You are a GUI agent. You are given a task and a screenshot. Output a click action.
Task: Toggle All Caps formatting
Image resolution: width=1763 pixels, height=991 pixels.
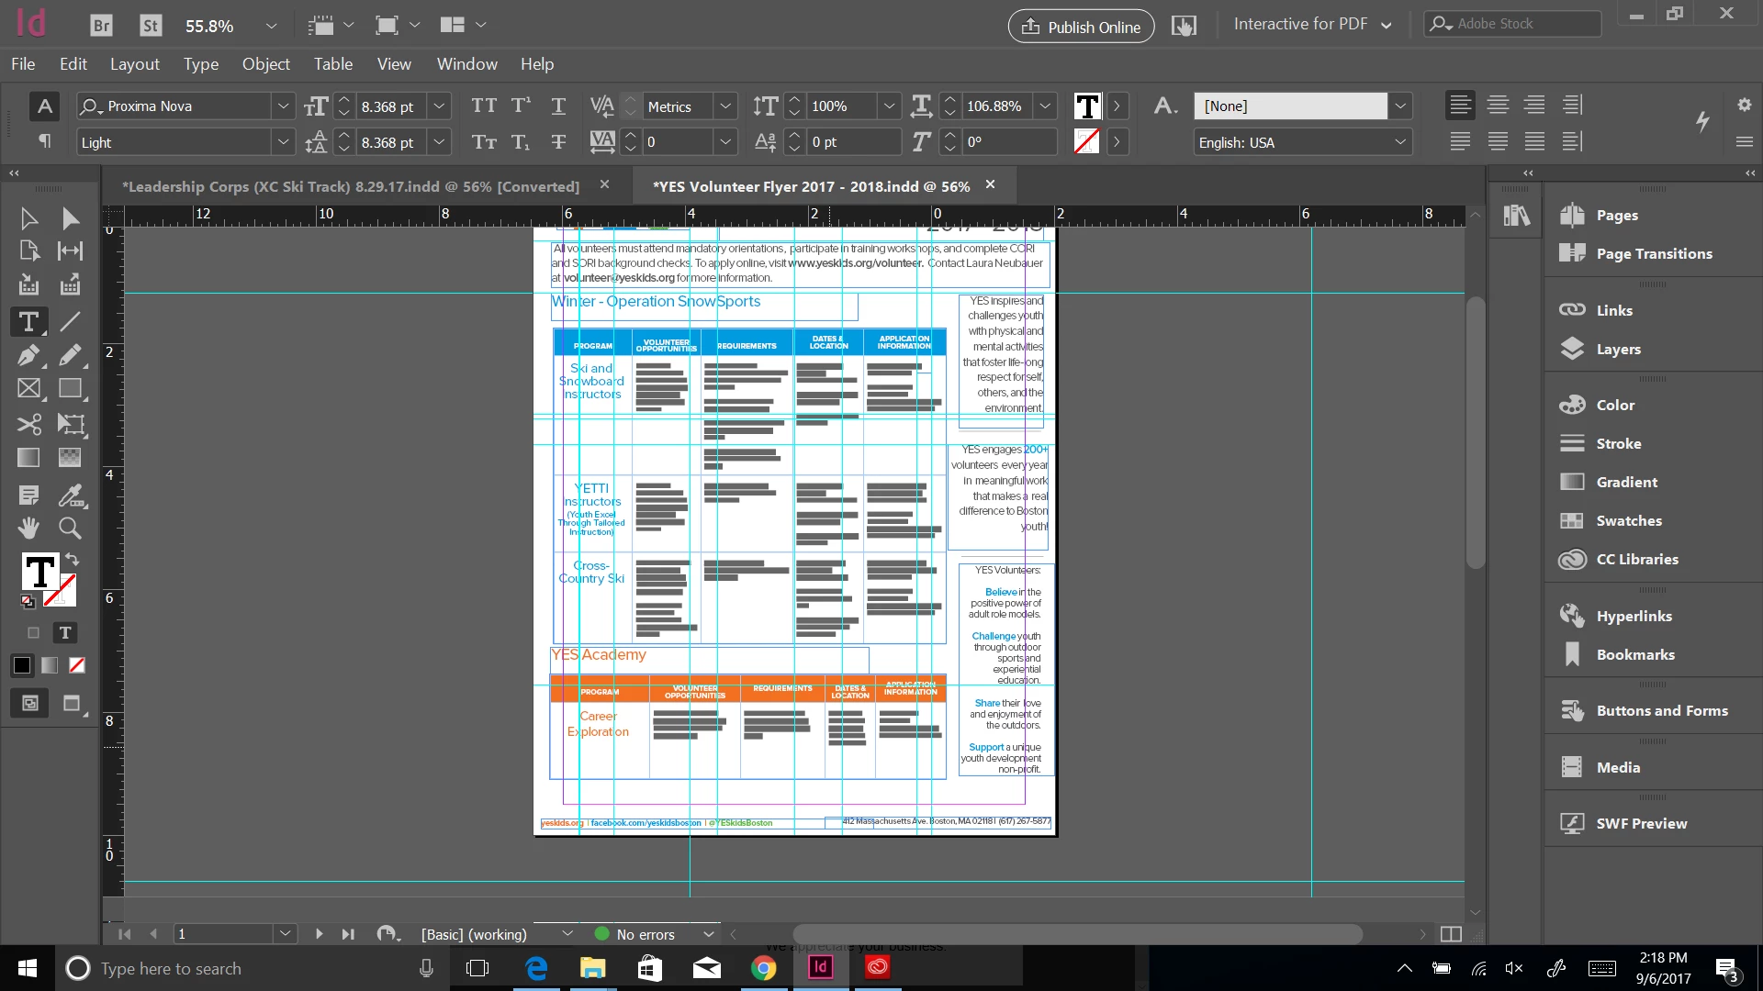click(484, 106)
